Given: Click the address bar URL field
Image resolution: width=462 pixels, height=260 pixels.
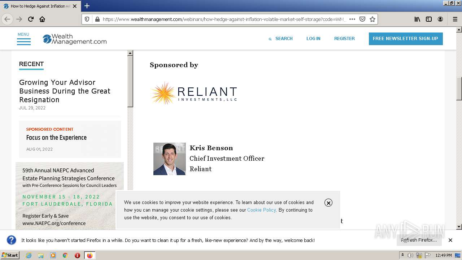Looking at the screenshot, I should coord(224,19).
